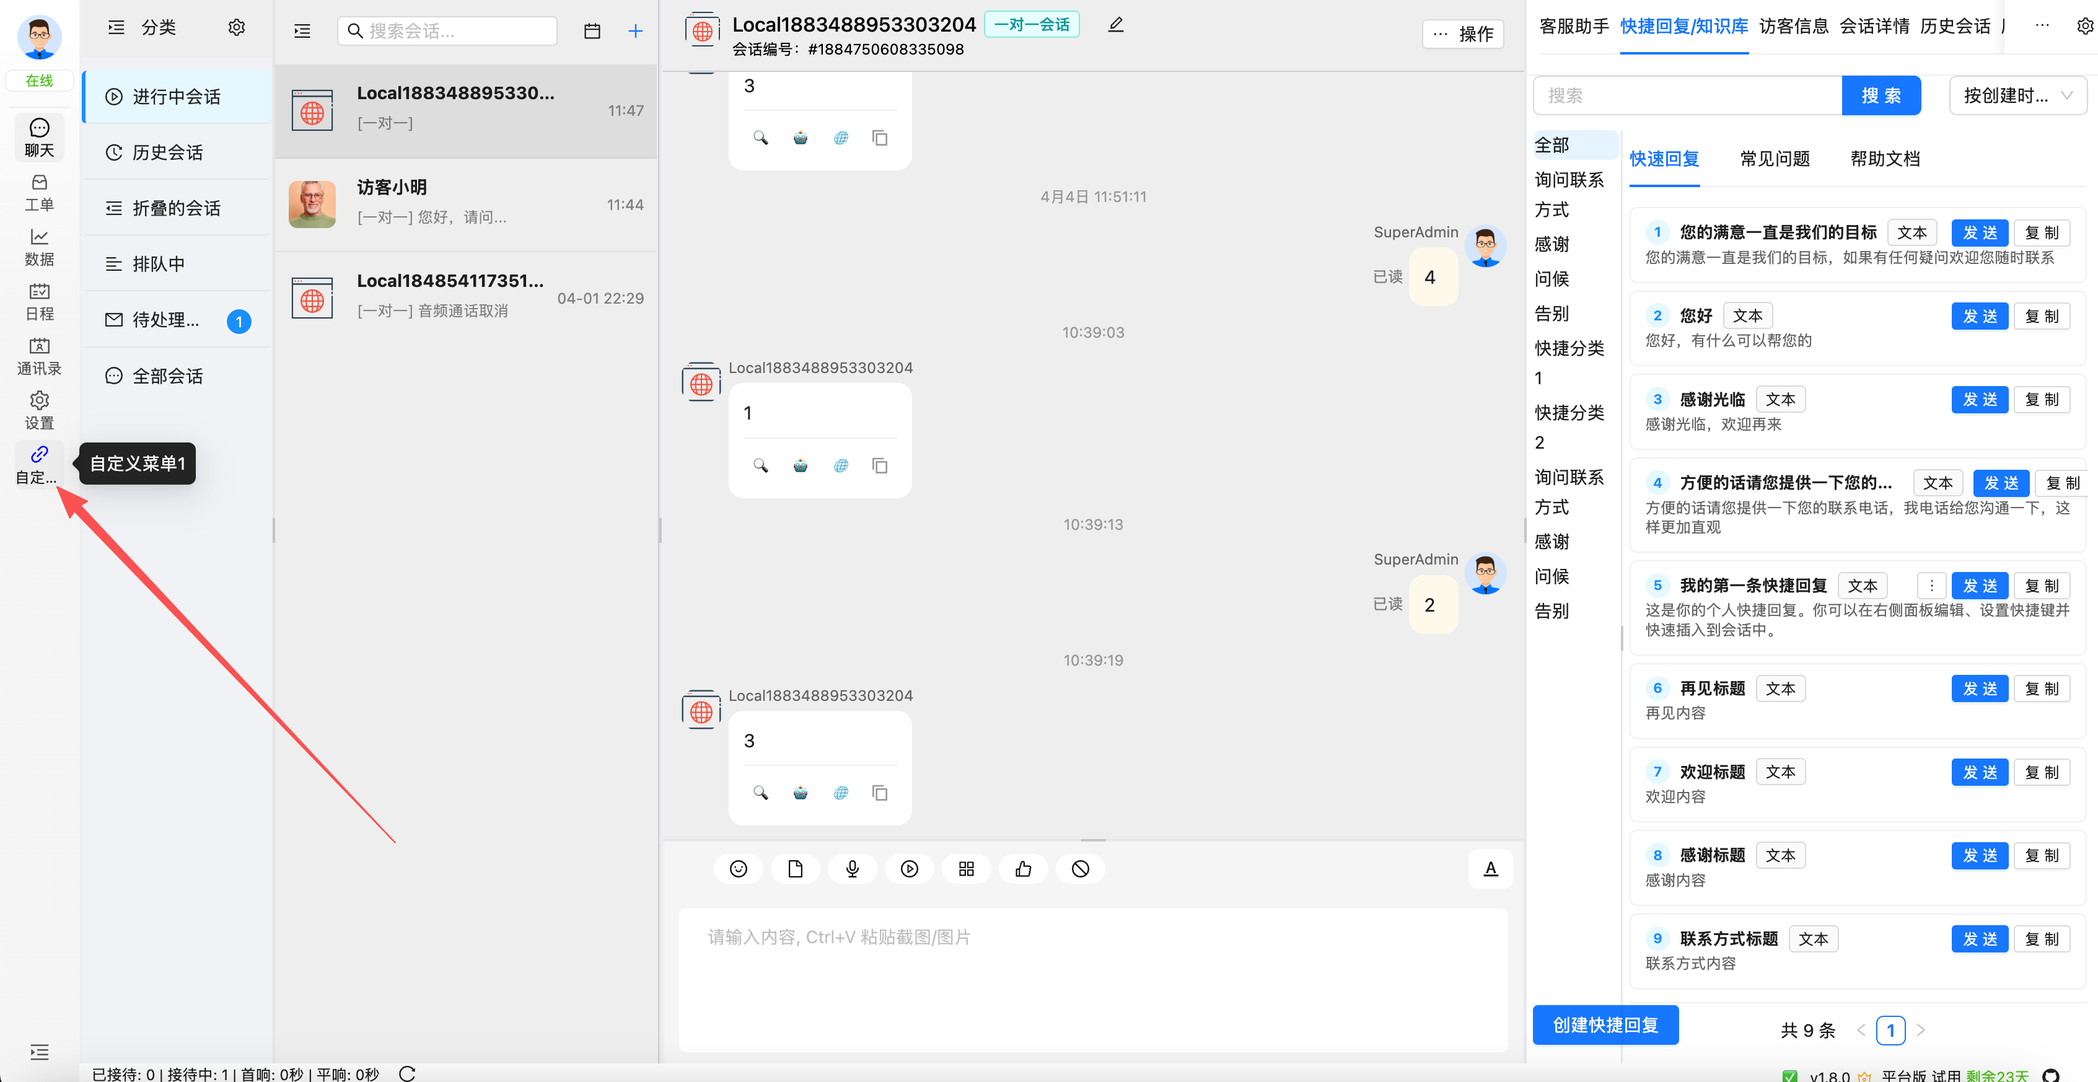Switch to the 常见问题 tab
2098x1082 pixels.
[1775, 159]
